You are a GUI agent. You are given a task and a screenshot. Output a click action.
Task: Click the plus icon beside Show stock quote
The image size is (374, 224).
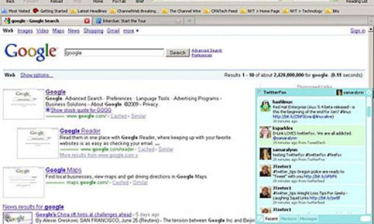pyautogui.click(x=48, y=110)
